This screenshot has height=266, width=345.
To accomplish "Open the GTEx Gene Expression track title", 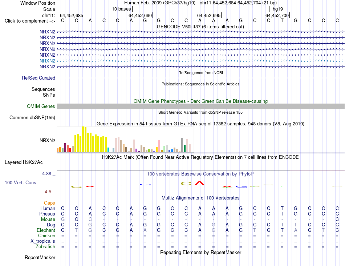I will pyautogui.click(x=200, y=124).
